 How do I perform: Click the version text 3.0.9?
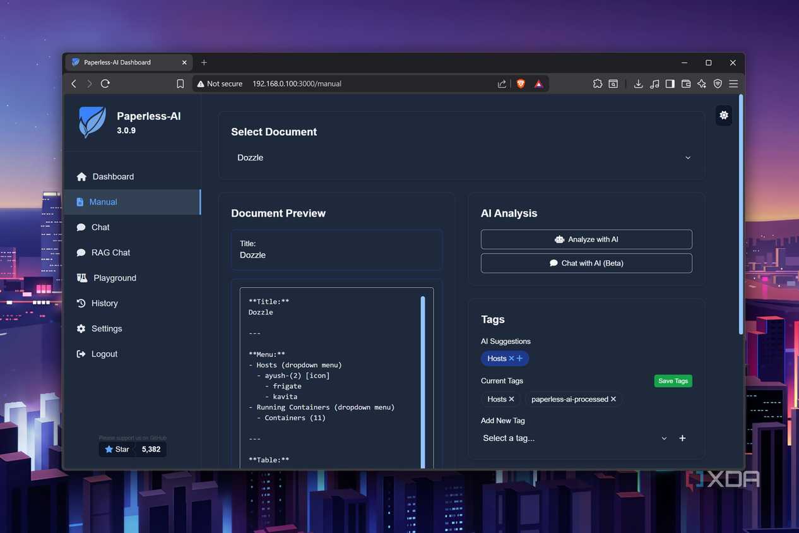[x=126, y=131]
